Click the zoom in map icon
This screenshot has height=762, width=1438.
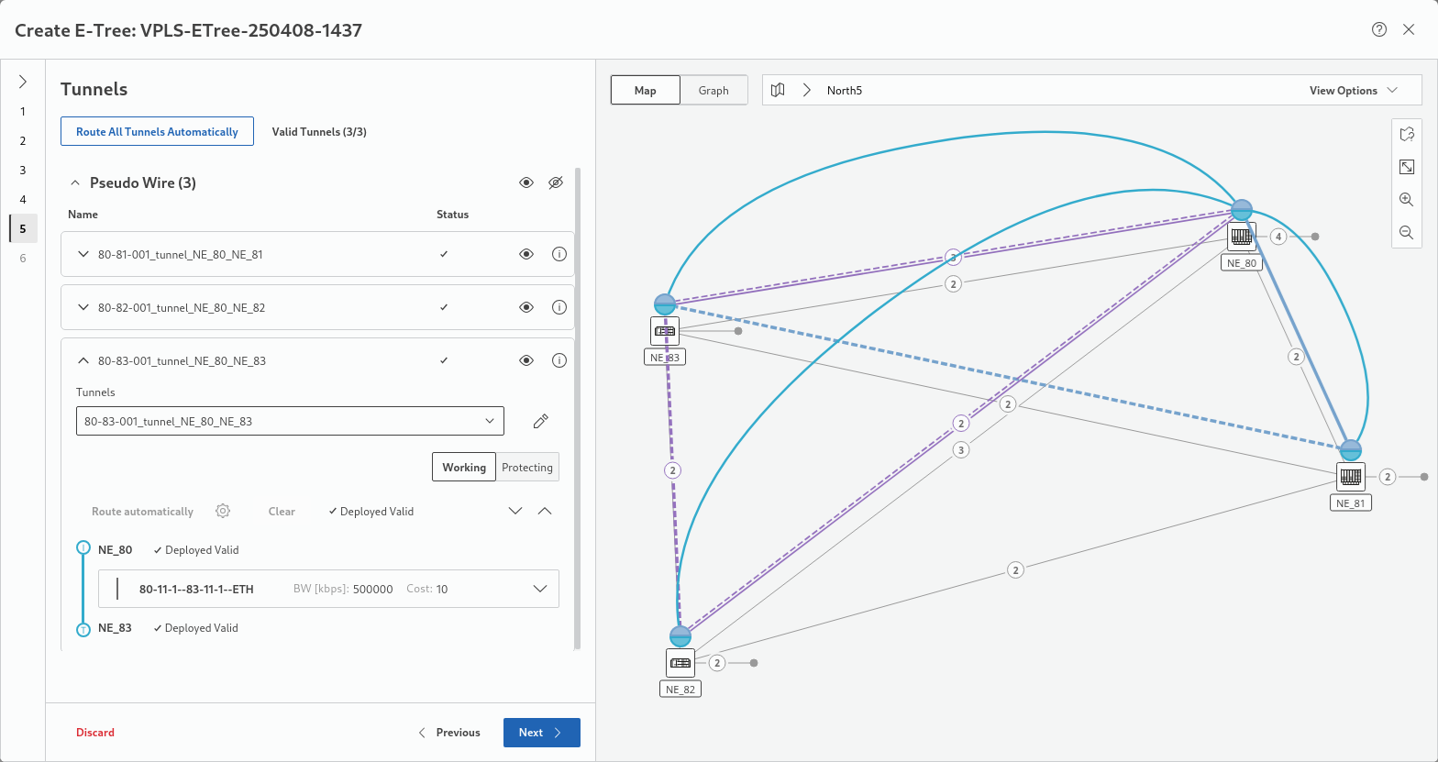(x=1406, y=199)
